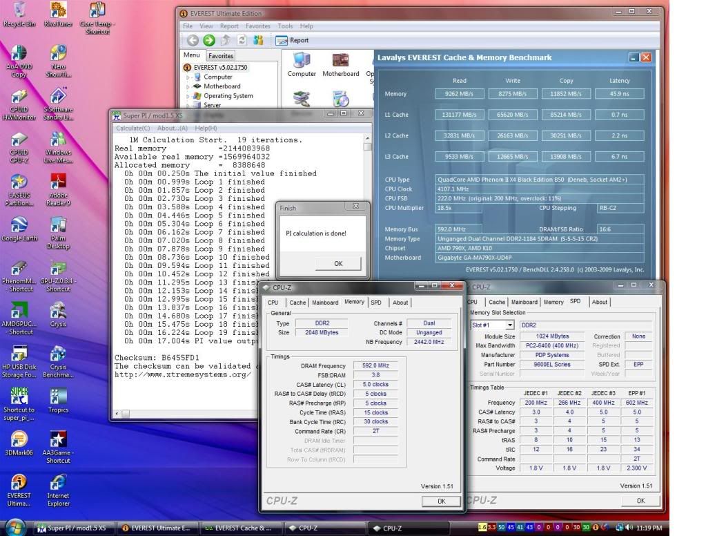The height and width of the screenshot is (536, 706).
Task: Click OK in CPU-Z Memory window
Action: (441, 501)
